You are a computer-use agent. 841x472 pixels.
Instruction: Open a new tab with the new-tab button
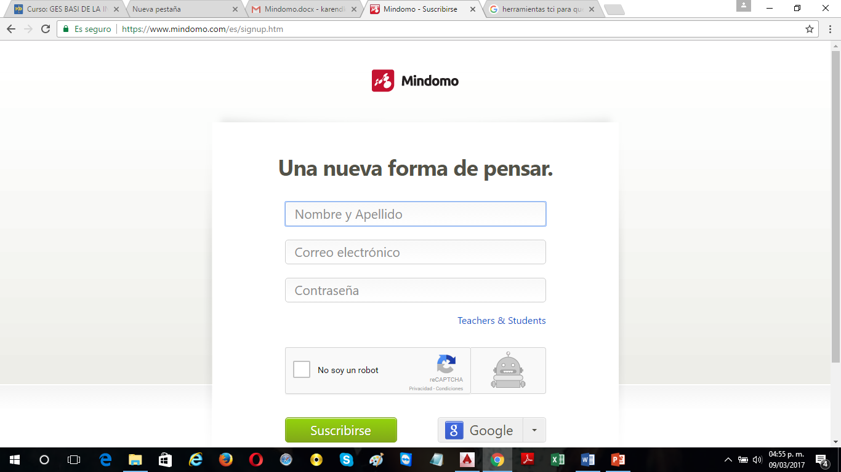[x=614, y=9]
